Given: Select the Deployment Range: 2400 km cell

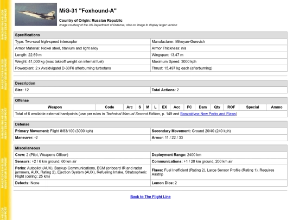Looking at the screenshot, I should click(x=219, y=155).
